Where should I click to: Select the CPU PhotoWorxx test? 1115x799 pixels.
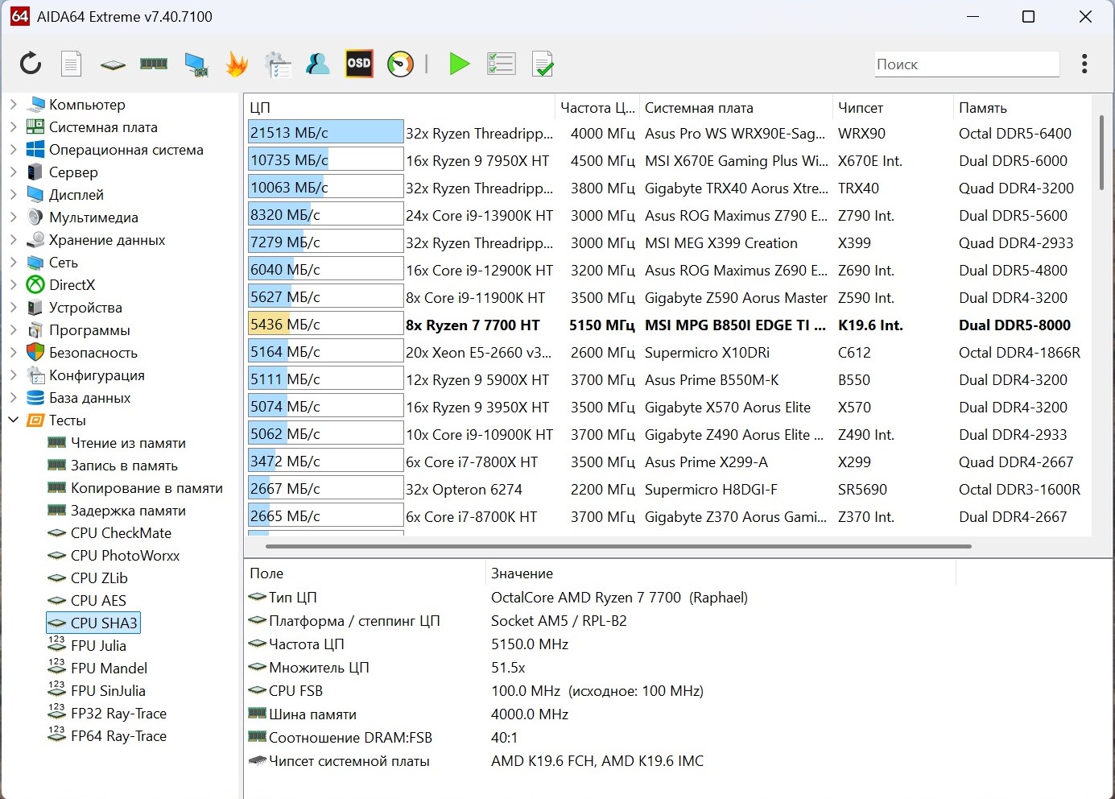[x=124, y=555]
